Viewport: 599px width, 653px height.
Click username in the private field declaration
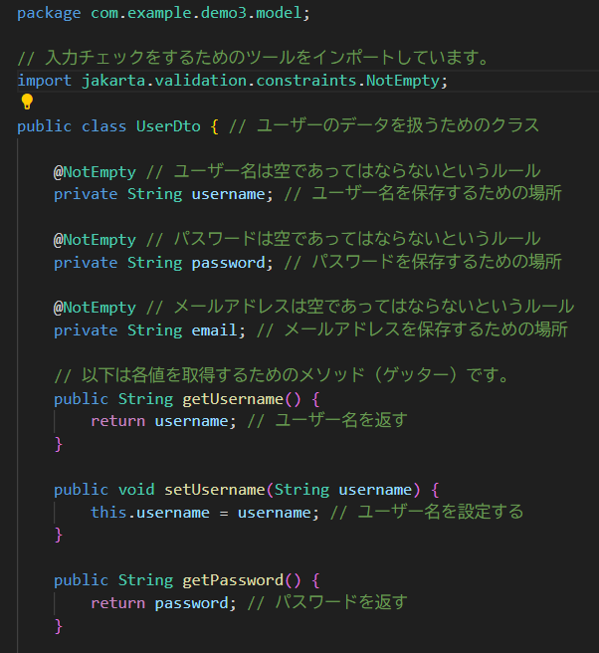click(228, 193)
